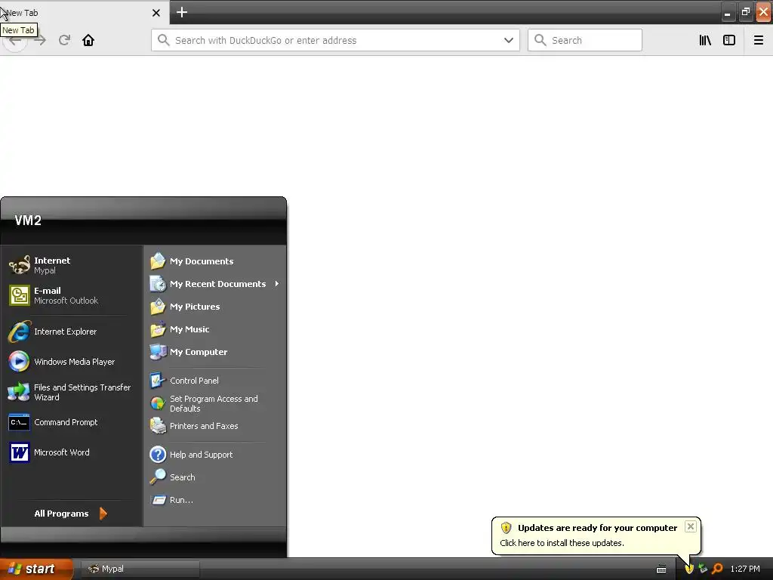Expand the address bar history dropdown
The height and width of the screenshot is (580, 773).
click(508, 40)
